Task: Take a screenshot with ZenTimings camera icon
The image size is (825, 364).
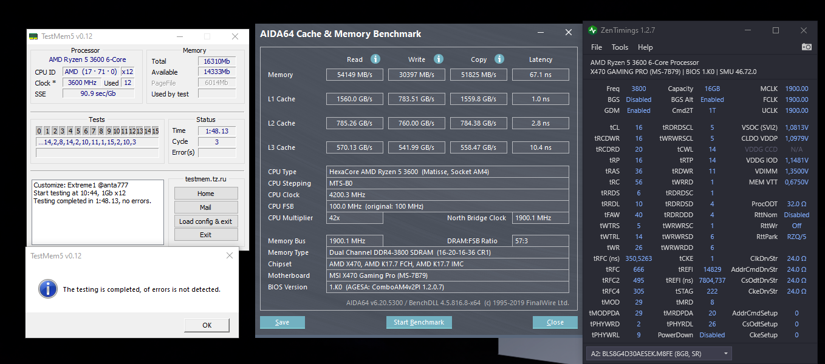Action: pos(807,47)
